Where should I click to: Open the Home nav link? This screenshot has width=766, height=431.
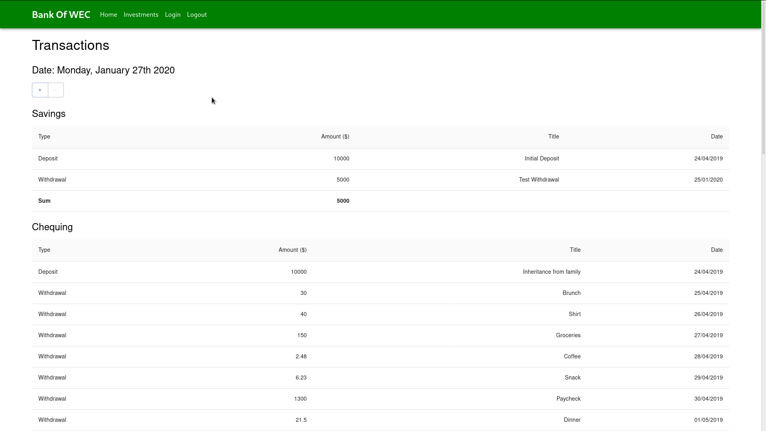click(109, 15)
